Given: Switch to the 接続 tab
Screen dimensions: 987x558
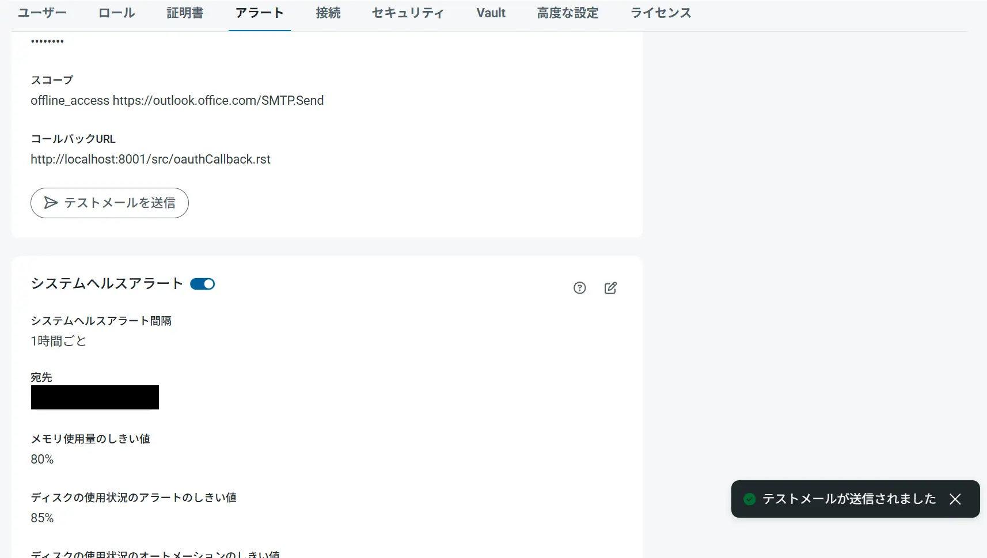Looking at the screenshot, I should [x=328, y=13].
